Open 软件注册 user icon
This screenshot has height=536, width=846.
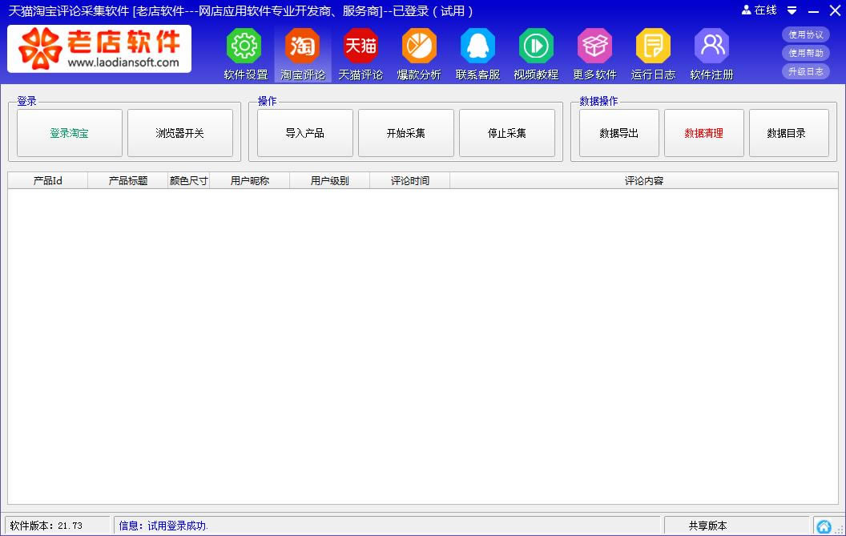tap(711, 46)
